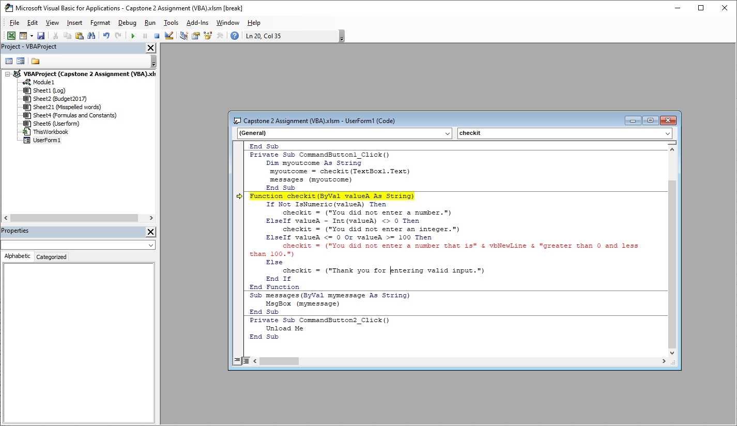Image resolution: width=737 pixels, height=426 pixels.
Task: Toggle Folders view in the Project Explorer
Action: tap(35, 60)
